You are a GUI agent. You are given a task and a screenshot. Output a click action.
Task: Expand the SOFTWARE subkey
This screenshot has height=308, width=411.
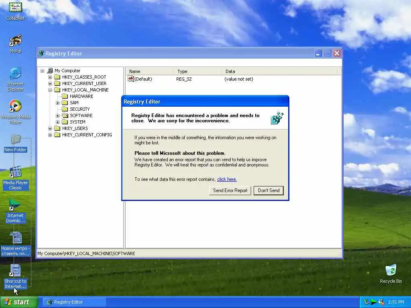[x=58, y=115]
